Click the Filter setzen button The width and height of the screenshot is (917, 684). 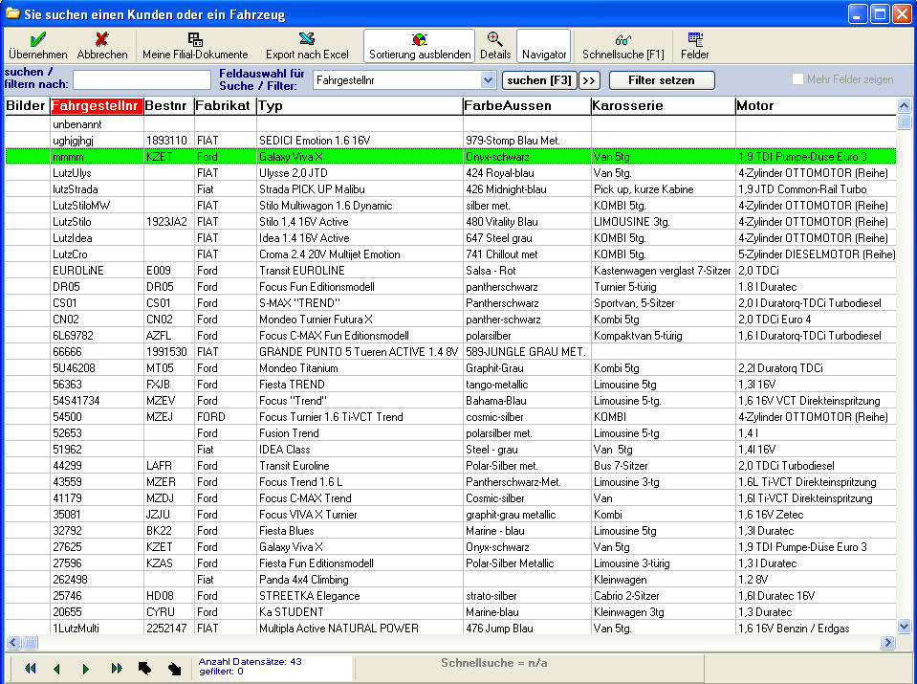(x=662, y=80)
